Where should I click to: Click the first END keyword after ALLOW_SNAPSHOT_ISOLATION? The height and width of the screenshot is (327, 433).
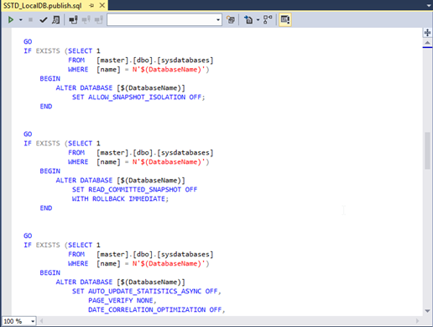[x=46, y=107]
